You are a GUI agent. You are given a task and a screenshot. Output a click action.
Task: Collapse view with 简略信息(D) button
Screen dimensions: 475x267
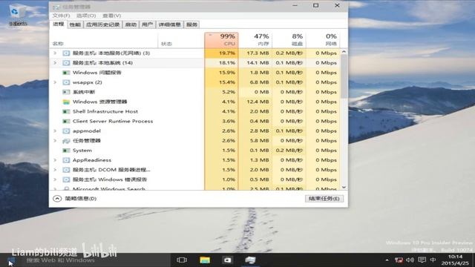coord(75,199)
